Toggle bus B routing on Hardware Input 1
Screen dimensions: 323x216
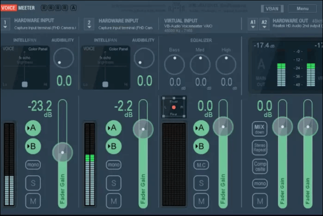pos(33,146)
